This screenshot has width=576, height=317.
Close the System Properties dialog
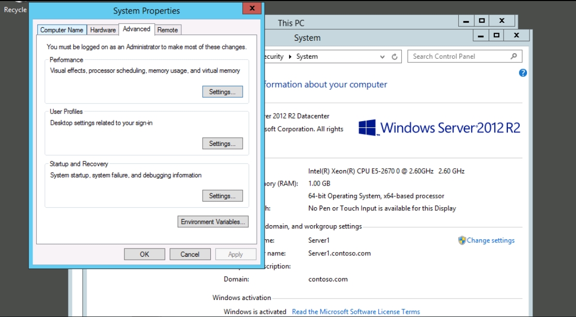[x=252, y=8]
